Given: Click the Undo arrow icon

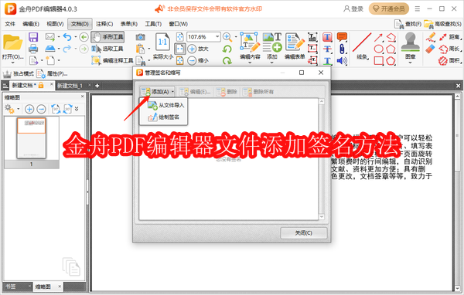Looking at the screenshot, I should coord(67,37).
